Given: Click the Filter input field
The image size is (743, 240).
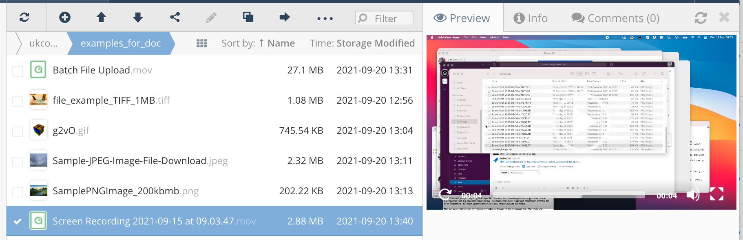Looking at the screenshot, I should coord(385,18).
